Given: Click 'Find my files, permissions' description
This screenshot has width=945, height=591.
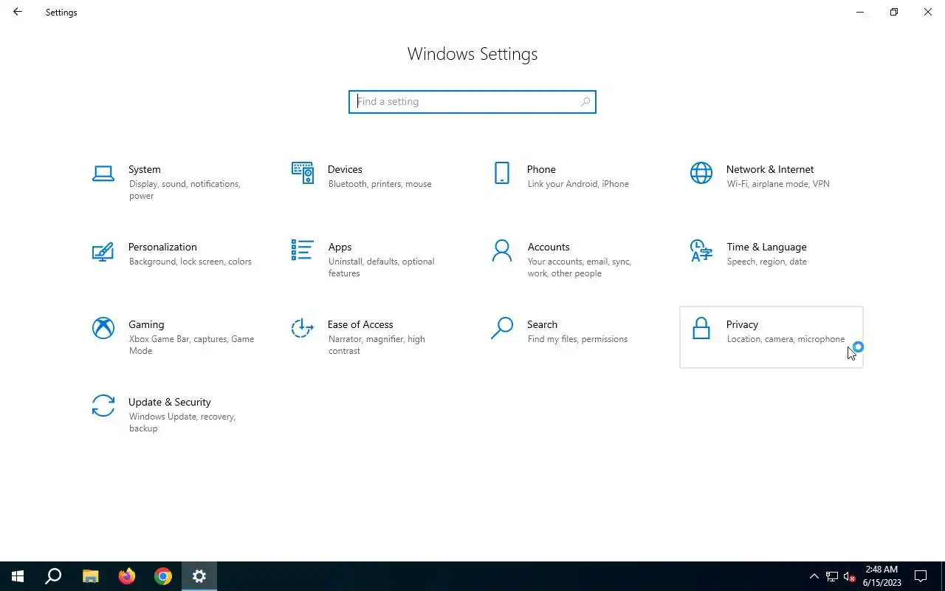Looking at the screenshot, I should coord(577,339).
